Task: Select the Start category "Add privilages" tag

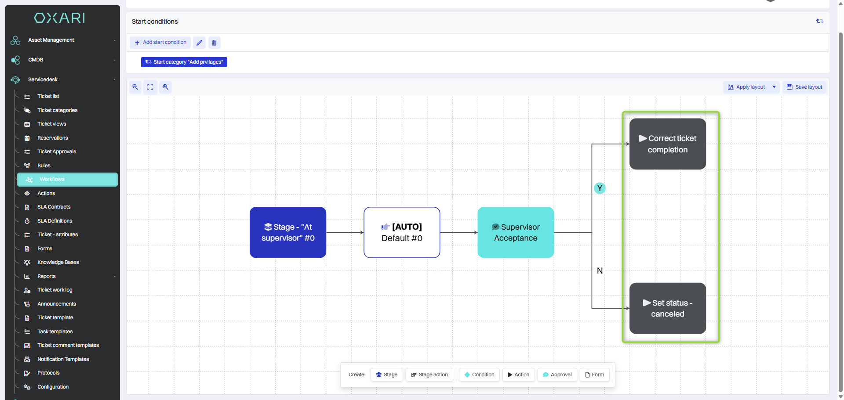Action: pos(184,62)
